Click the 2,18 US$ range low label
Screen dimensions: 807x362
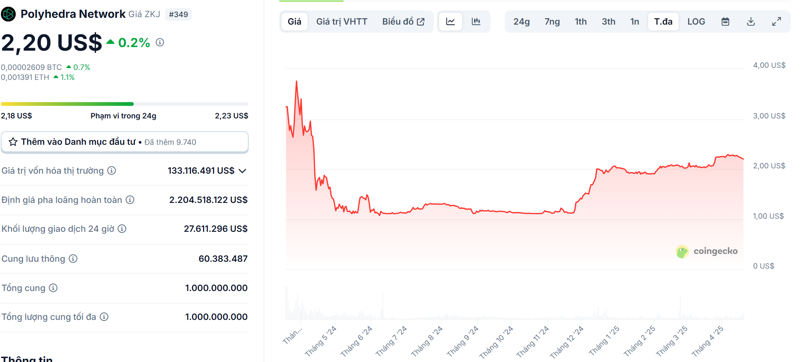pos(16,116)
